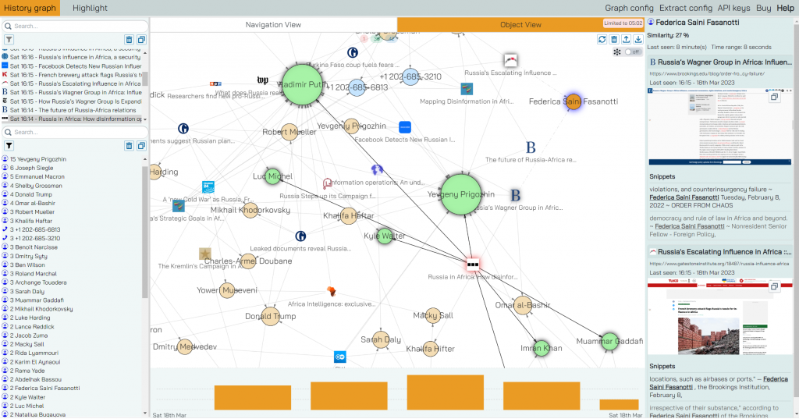This screenshot has width=799, height=419.
Task: Open the Help link in top bar
Action: 785,8
